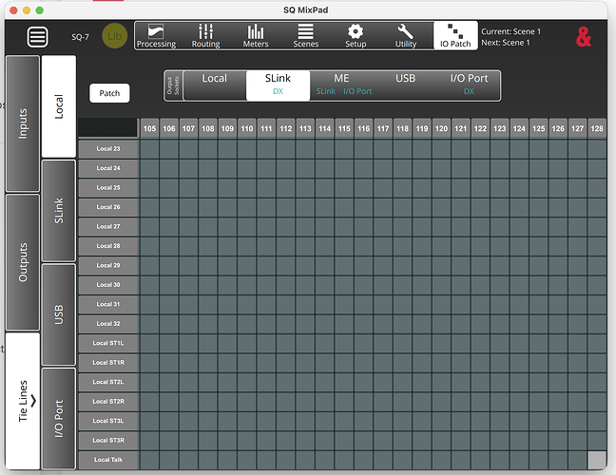
Task: Patch Local ST1L to socket 109 cell
Action: coord(227,343)
